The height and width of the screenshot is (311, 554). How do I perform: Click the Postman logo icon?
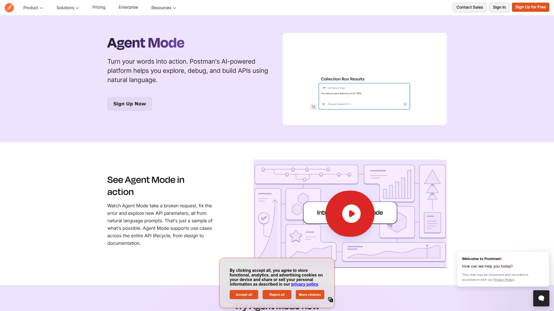click(x=9, y=7)
